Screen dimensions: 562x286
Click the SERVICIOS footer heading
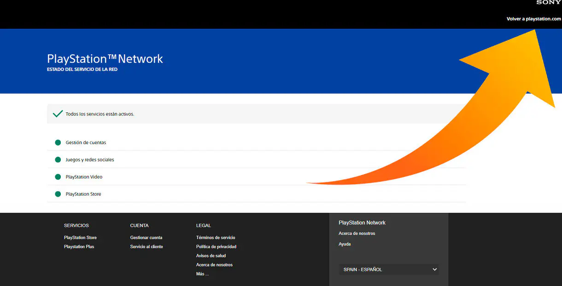tap(76, 226)
